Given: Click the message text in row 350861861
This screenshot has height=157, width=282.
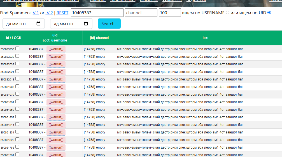Looking at the screenshot, I should tap(180, 102).
